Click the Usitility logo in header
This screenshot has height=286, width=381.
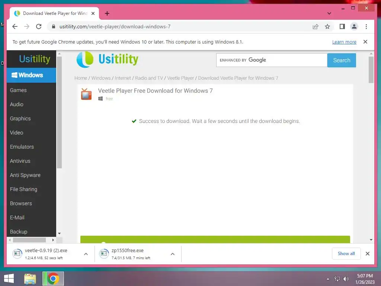coord(108,59)
